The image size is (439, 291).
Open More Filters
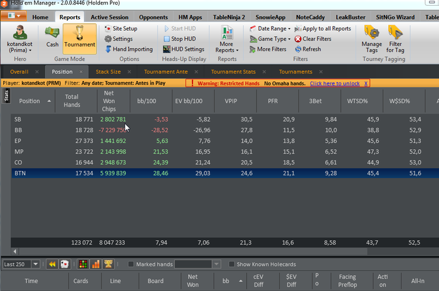click(268, 50)
